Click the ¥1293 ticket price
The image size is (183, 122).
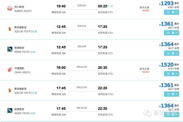167,4
